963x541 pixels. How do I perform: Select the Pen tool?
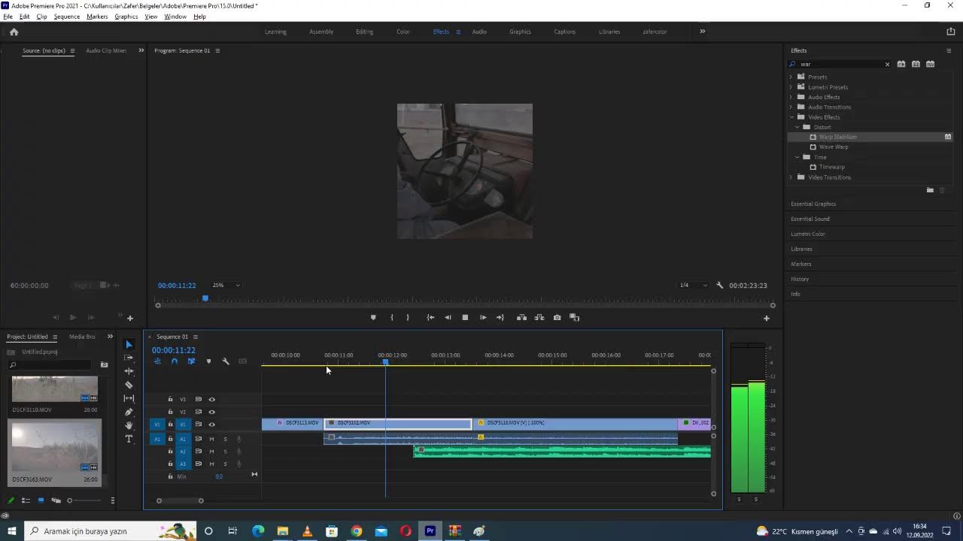(x=129, y=412)
